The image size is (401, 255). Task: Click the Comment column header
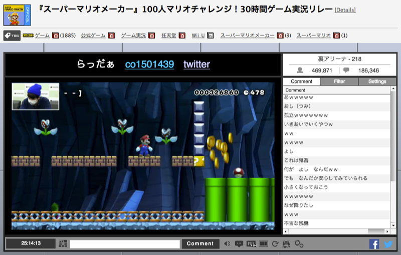click(x=337, y=90)
